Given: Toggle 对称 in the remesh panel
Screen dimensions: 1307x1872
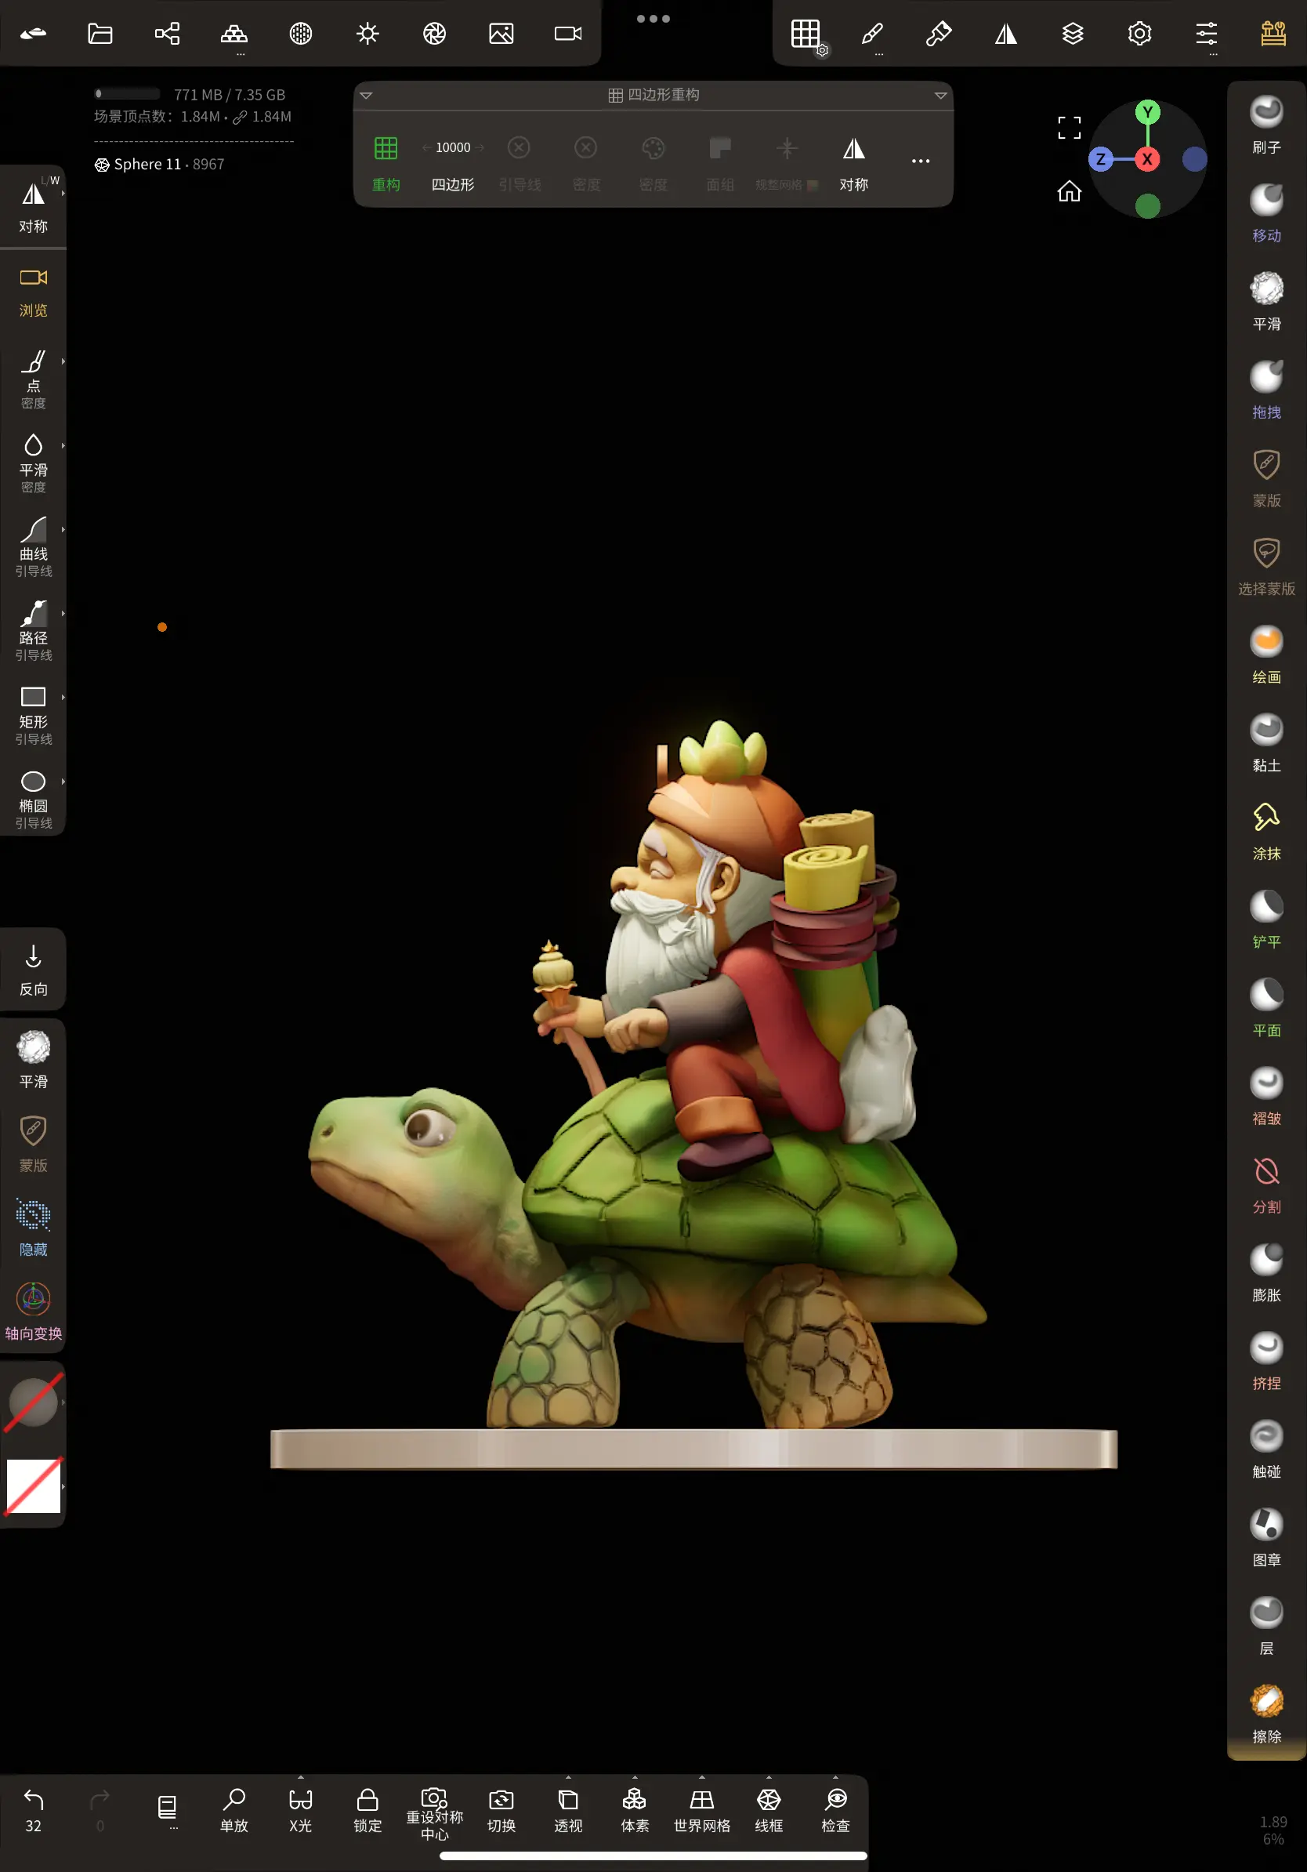Looking at the screenshot, I should click(853, 164).
